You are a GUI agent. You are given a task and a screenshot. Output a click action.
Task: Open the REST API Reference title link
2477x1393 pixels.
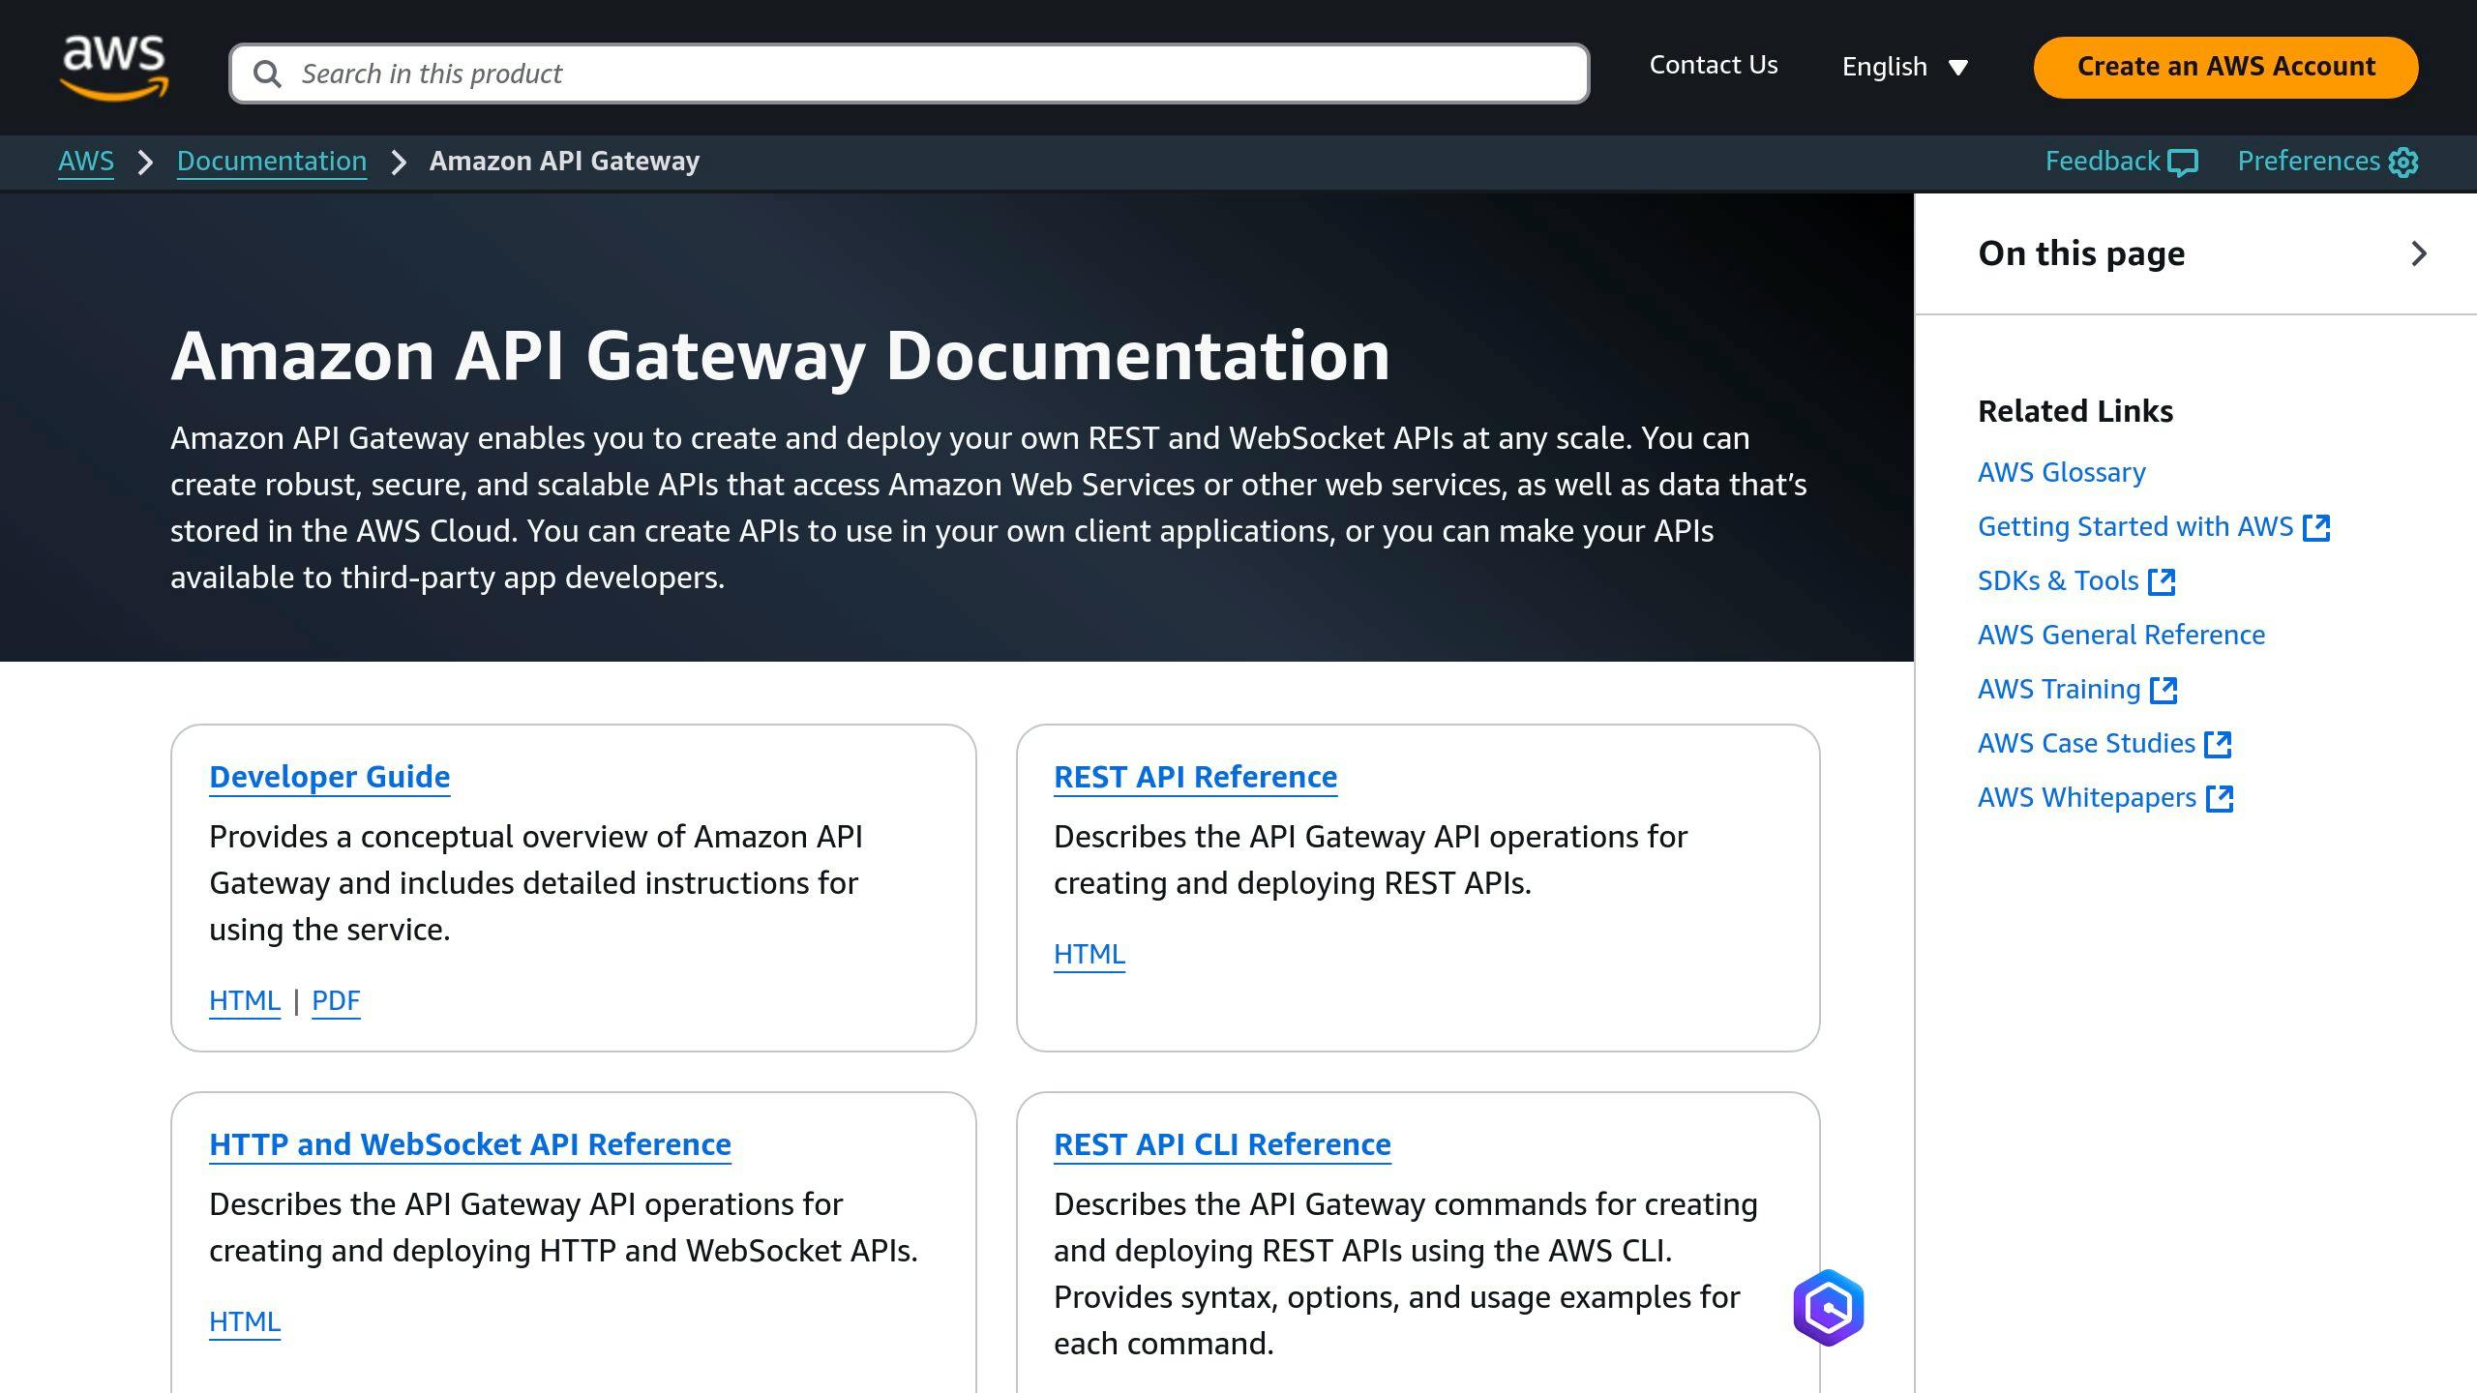coord(1195,777)
